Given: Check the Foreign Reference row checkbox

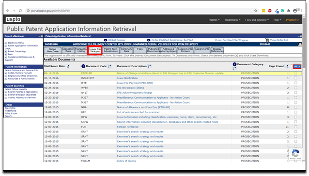Looking at the screenshot, I should (295, 127).
